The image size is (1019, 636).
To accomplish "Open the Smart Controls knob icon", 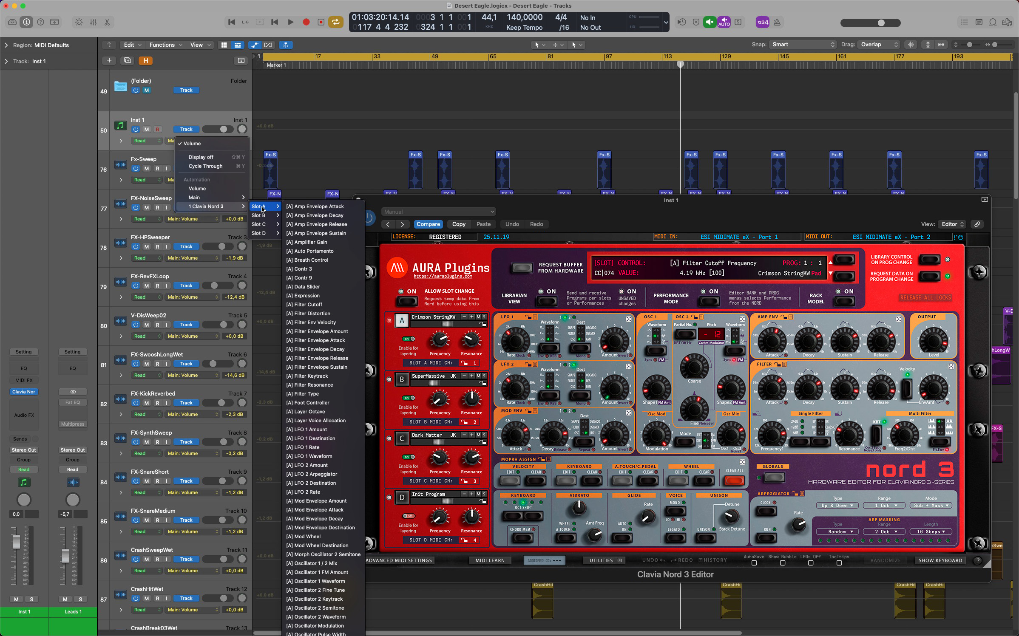I will coord(79,22).
